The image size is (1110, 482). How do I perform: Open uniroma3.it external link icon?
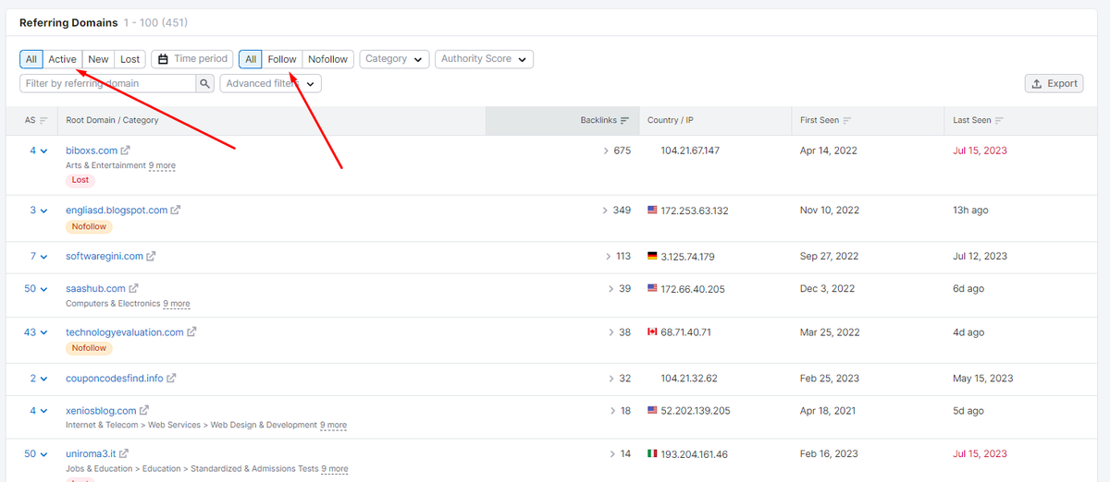[x=124, y=454]
